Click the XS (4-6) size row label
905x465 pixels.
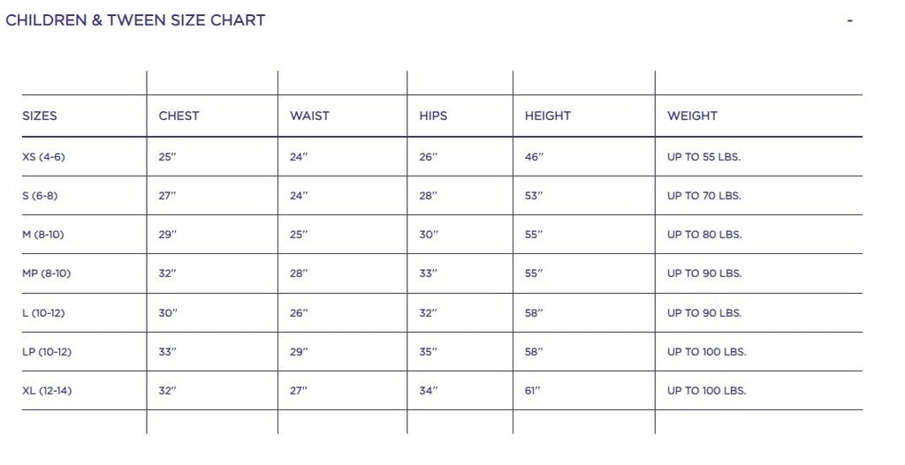click(x=43, y=157)
